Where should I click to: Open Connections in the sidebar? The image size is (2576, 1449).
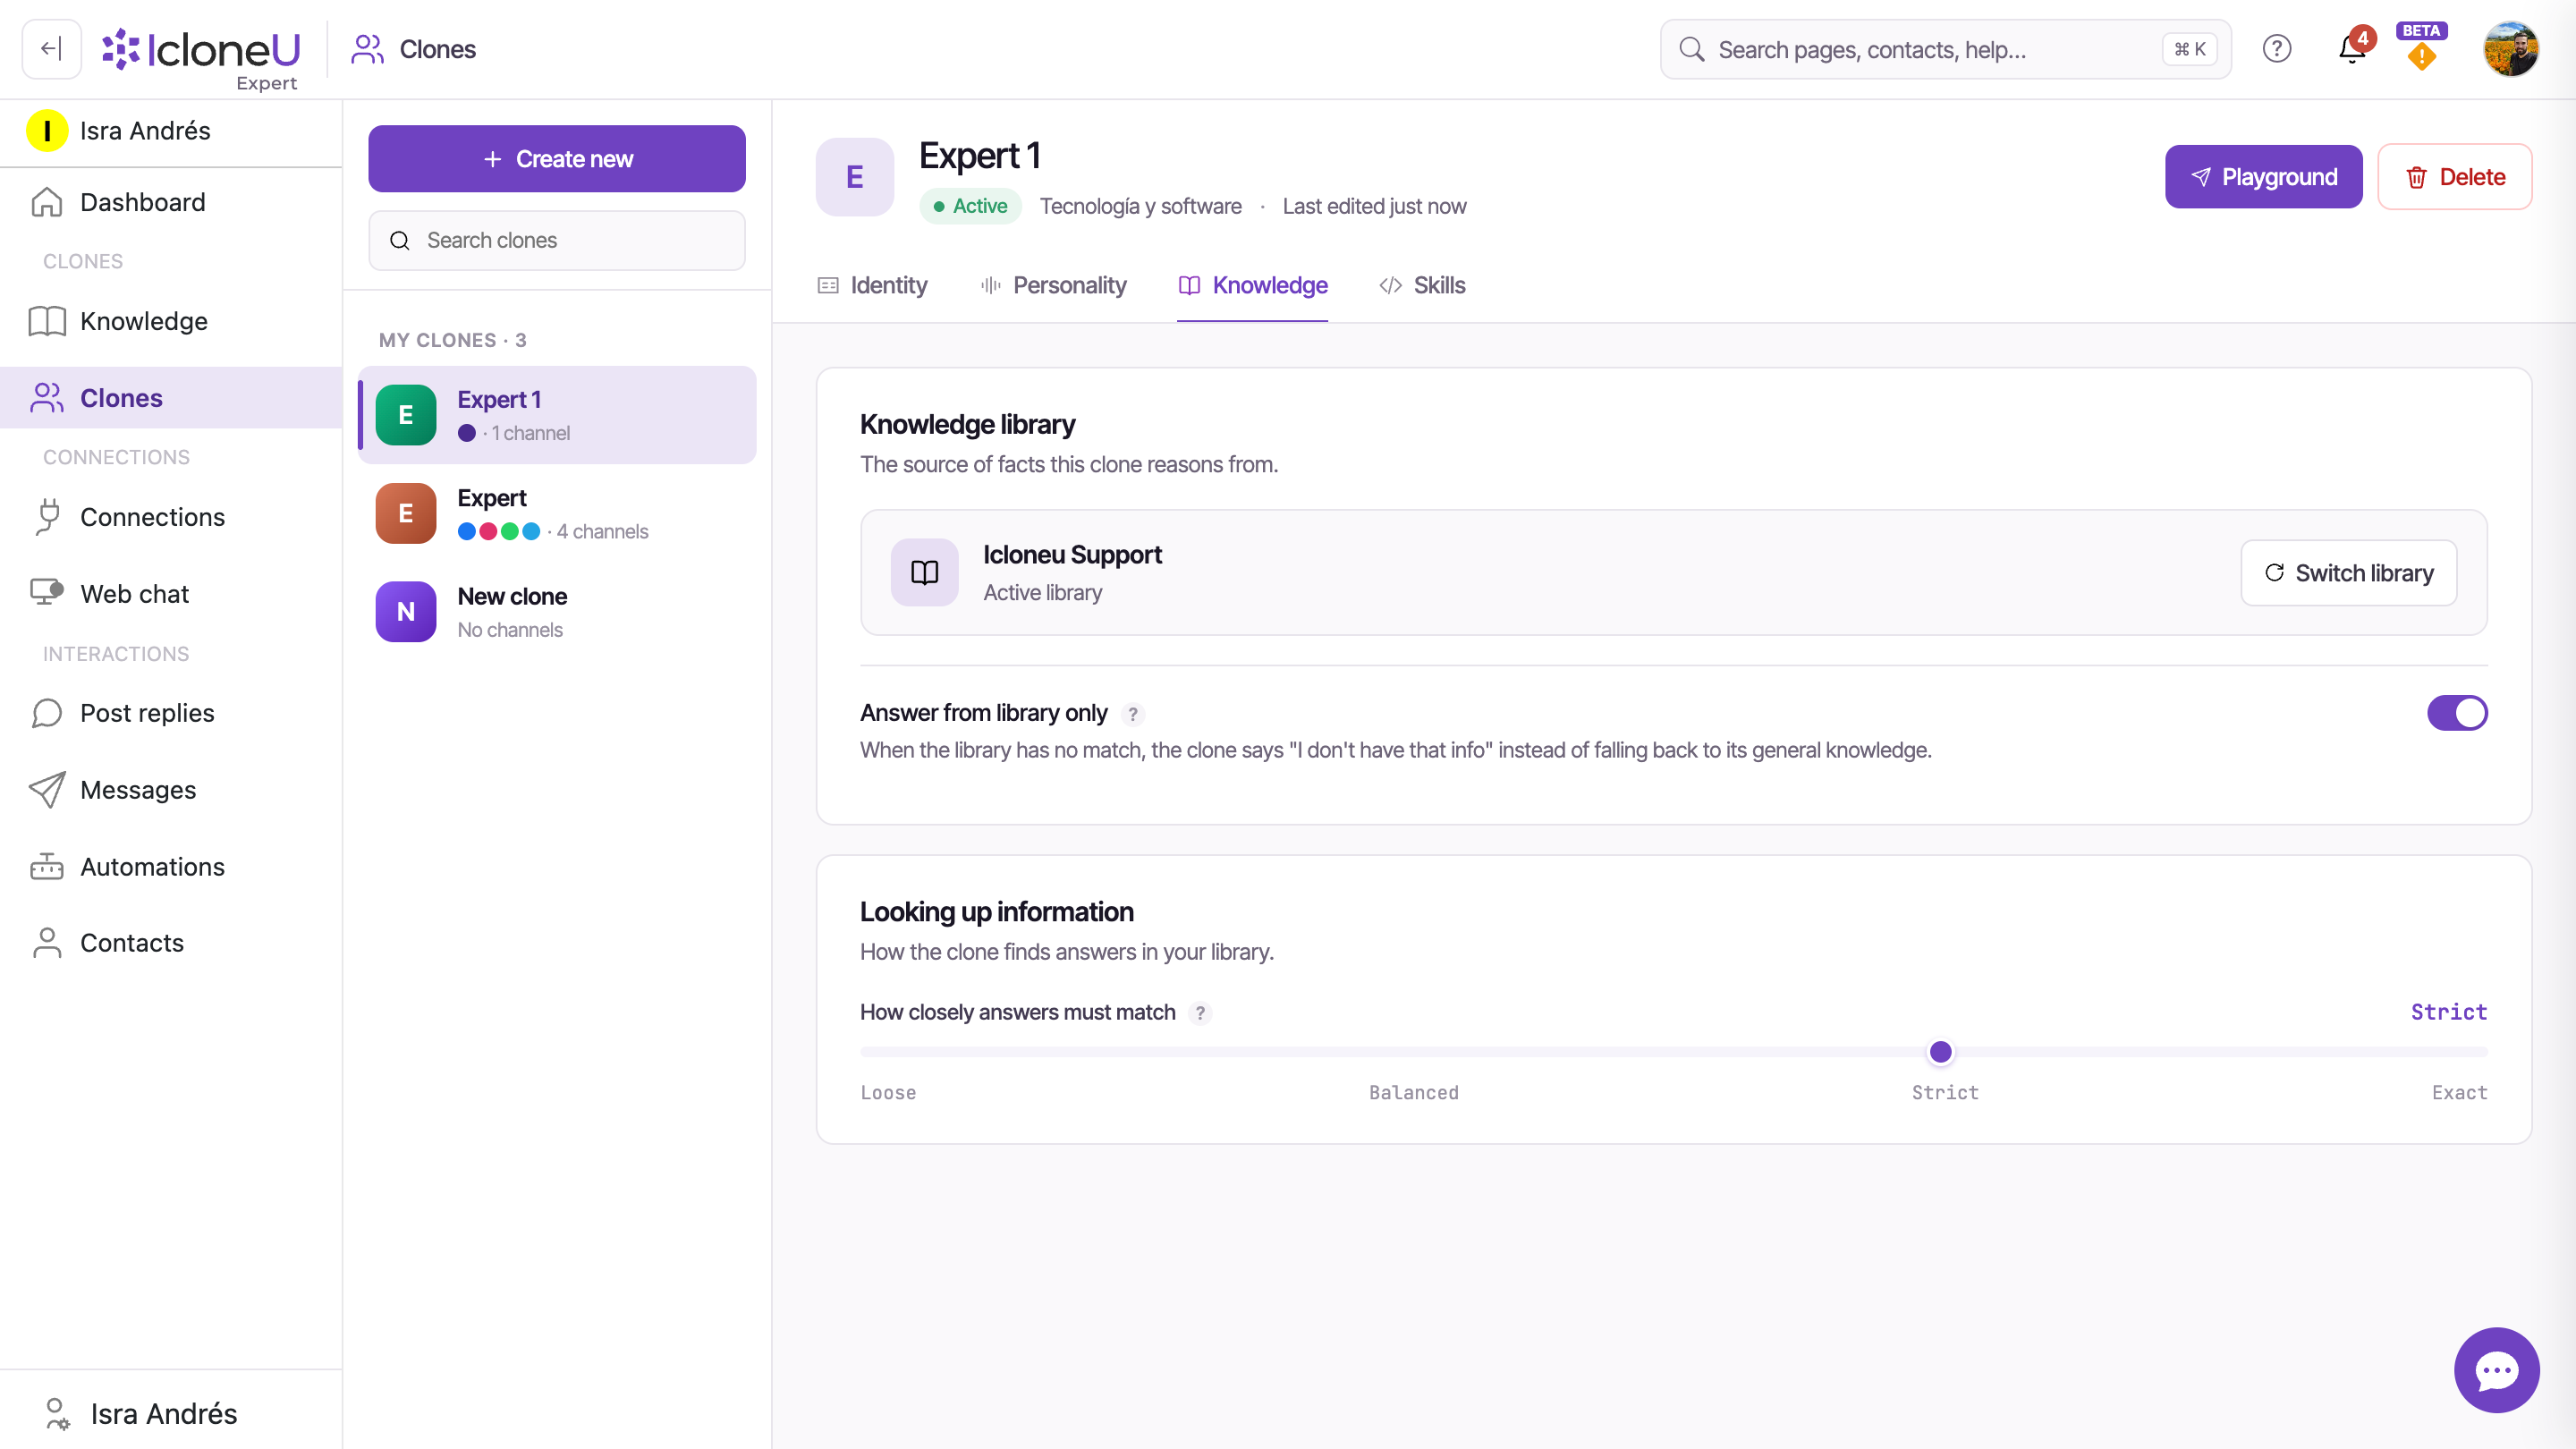tap(171, 517)
